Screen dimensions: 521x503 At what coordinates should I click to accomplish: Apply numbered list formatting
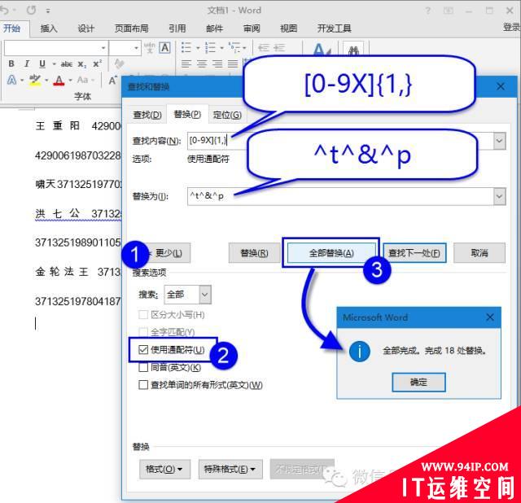210,47
